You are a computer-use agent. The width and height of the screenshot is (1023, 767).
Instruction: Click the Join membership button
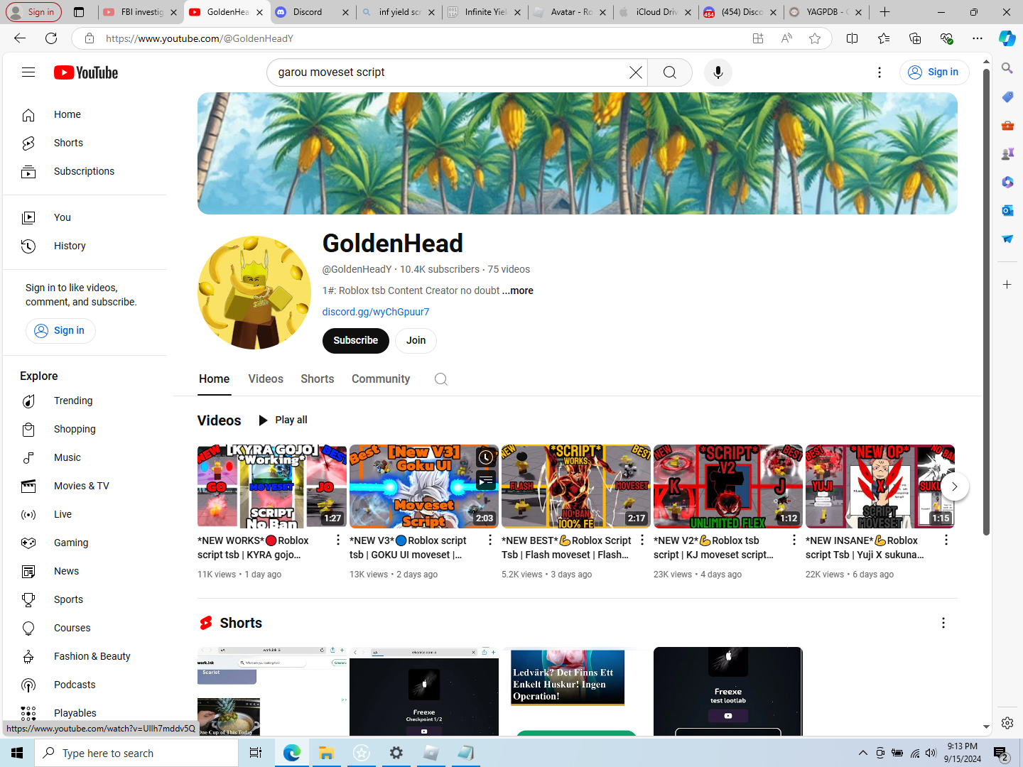416,340
